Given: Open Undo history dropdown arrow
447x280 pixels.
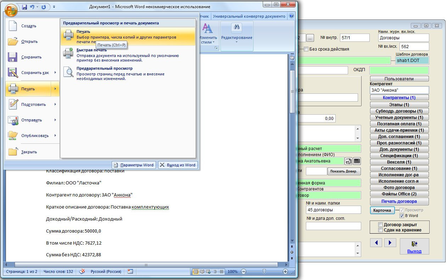Looking at the screenshot, I should pyautogui.click(x=37, y=7).
